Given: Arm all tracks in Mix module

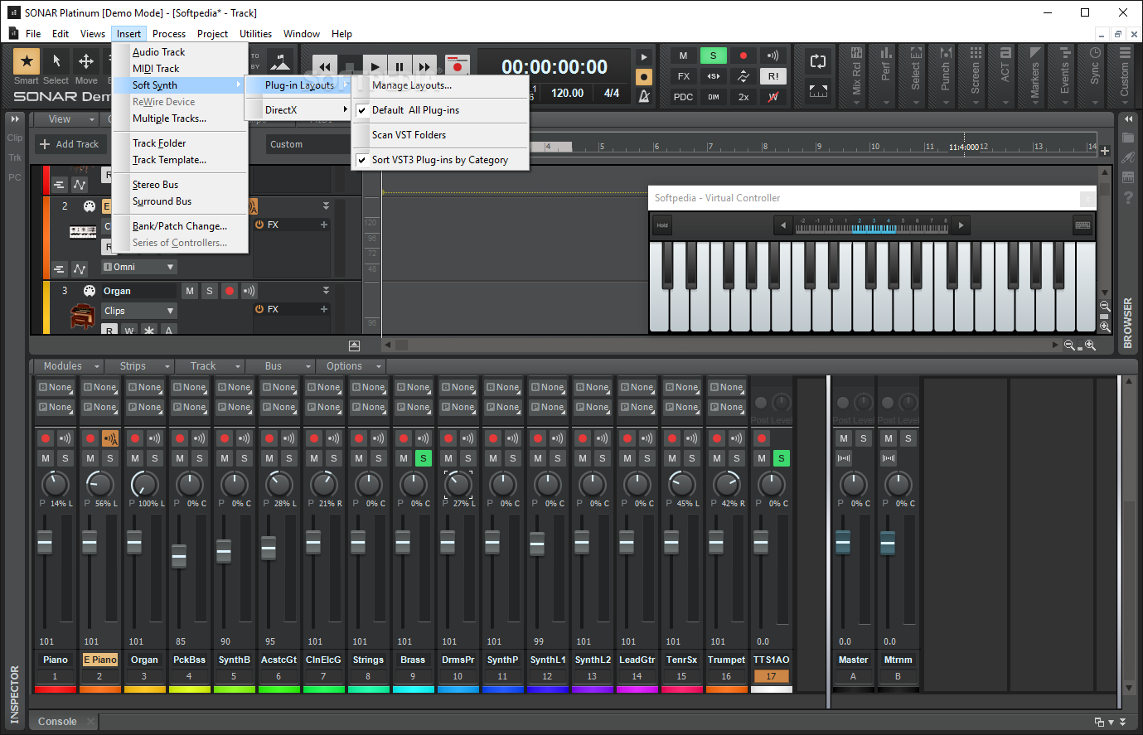Looking at the screenshot, I should [x=743, y=56].
